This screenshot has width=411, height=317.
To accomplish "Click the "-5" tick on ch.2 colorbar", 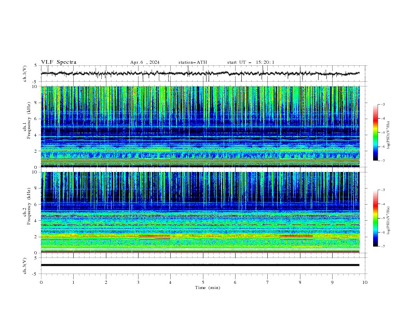I will [382, 218].
